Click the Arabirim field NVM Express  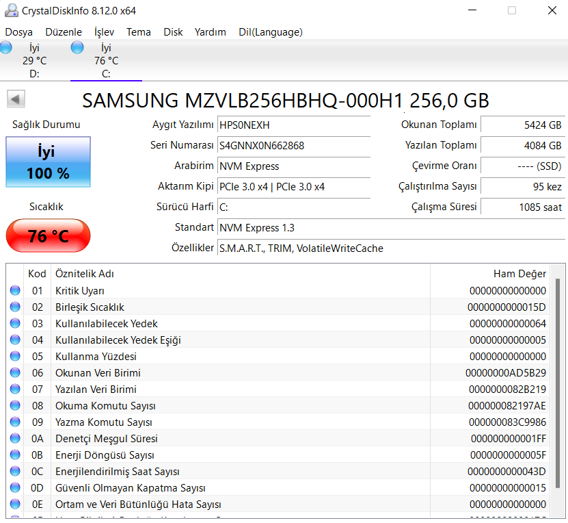tap(294, 166)
